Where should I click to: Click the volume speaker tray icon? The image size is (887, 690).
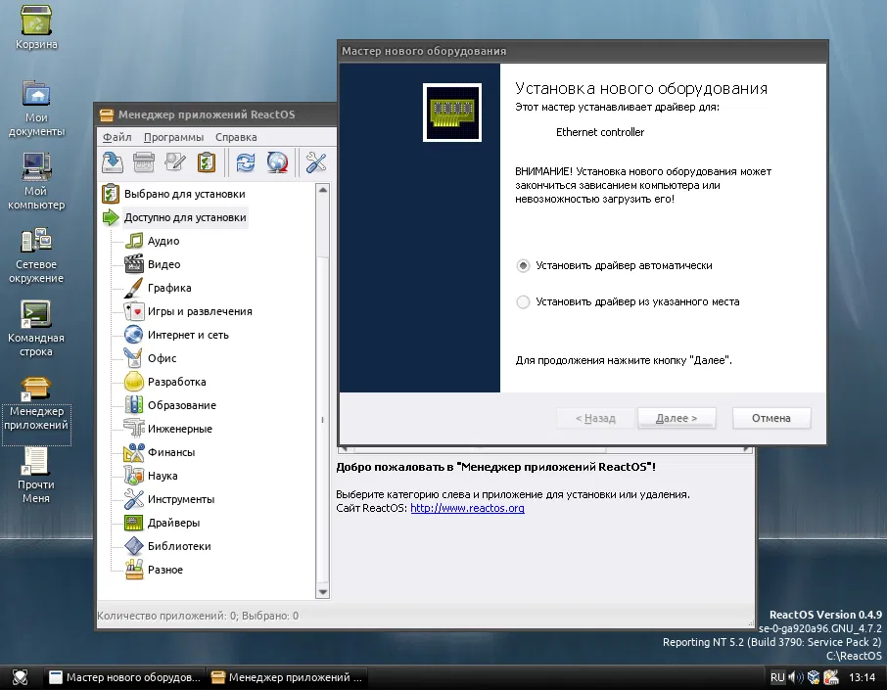[795, 677]
